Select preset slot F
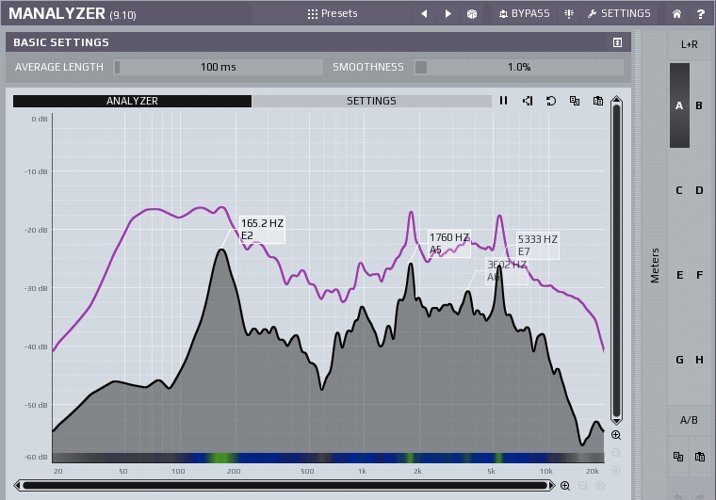 click(699, 275)
